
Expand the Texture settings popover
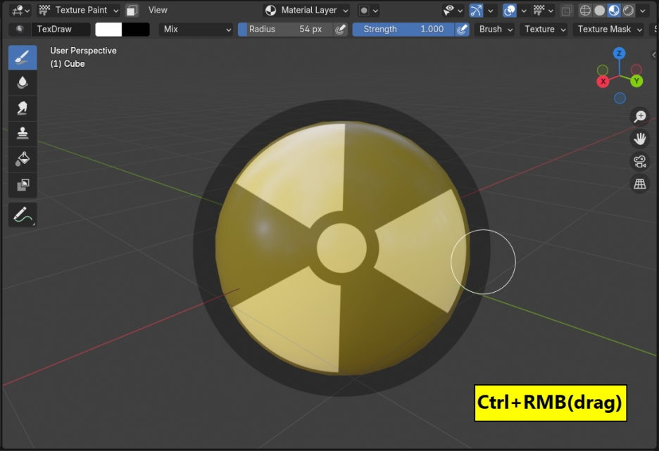(544, 29)
